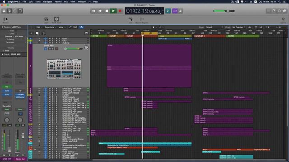This screenshot has width=289, height=162.
Task: Record-enable the SPIRE ARP track
Action: [x=56, y=49]
